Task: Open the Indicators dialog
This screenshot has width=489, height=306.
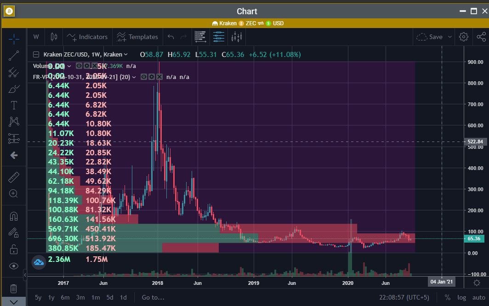Action: coord(87,37)
